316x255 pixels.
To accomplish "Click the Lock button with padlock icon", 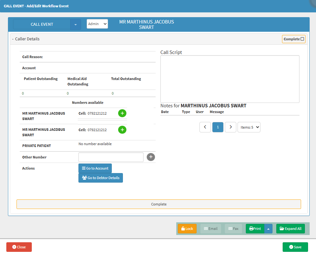I will click(187, 229).
